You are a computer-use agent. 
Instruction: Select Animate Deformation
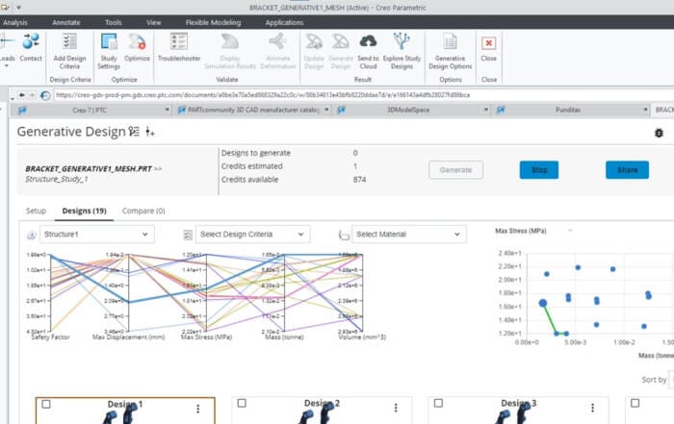coord(278,51)
